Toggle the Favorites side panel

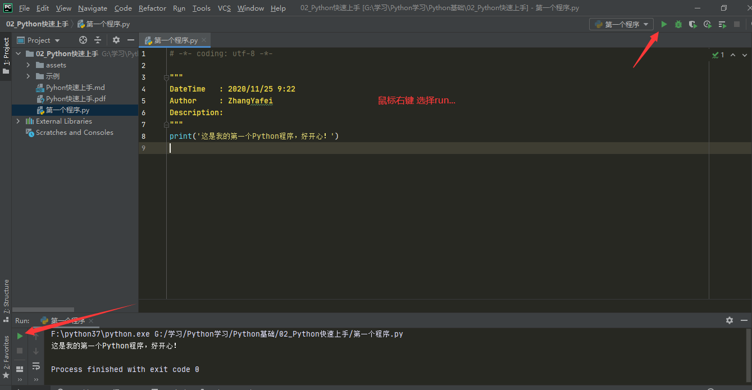tap(6, 356)
